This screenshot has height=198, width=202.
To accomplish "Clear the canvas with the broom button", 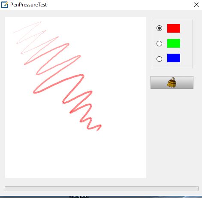I will pyautogui.click(x=172, y=82).
